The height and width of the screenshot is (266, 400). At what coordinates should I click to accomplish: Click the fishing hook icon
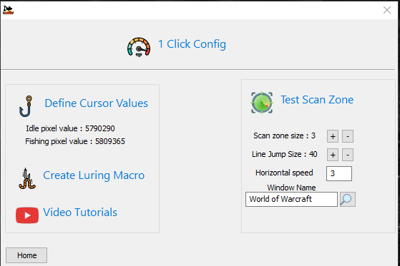pyautogui.click(x=26, y=106)
